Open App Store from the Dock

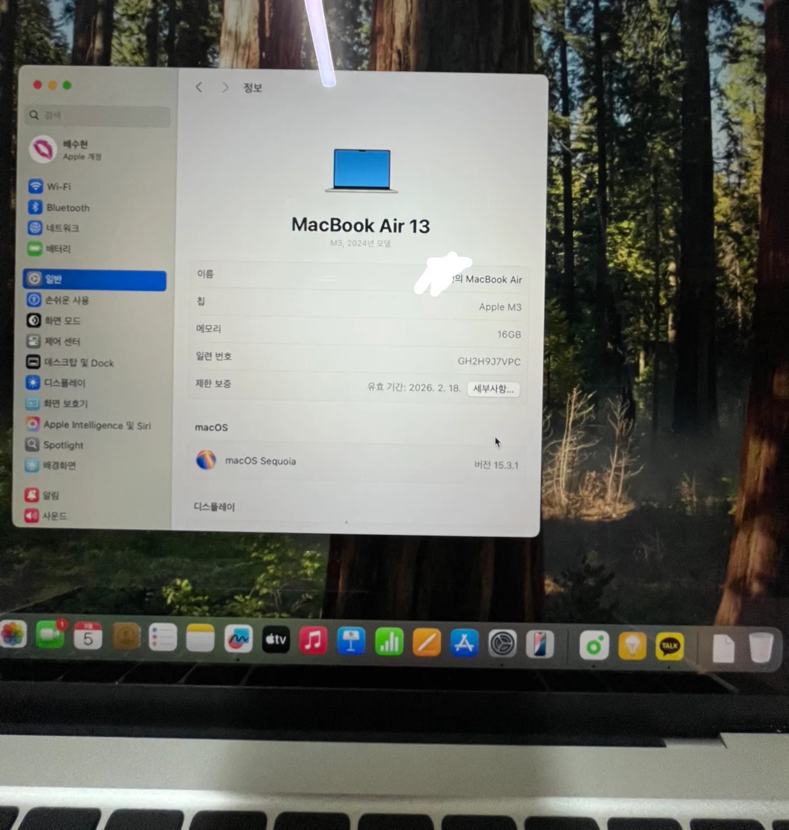click(464, 643)
